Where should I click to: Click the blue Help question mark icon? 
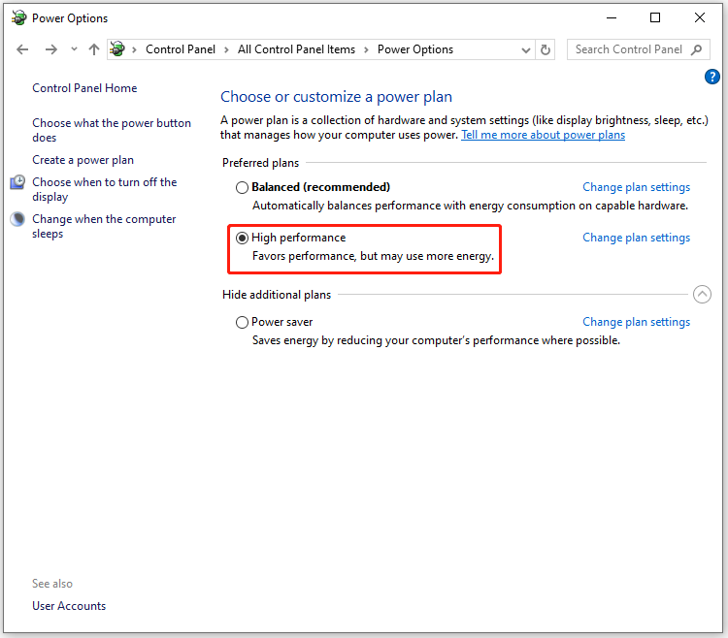click(711, 77)
